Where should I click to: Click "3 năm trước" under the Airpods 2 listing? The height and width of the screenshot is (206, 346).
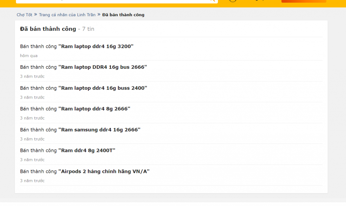[x=32, y=181]
